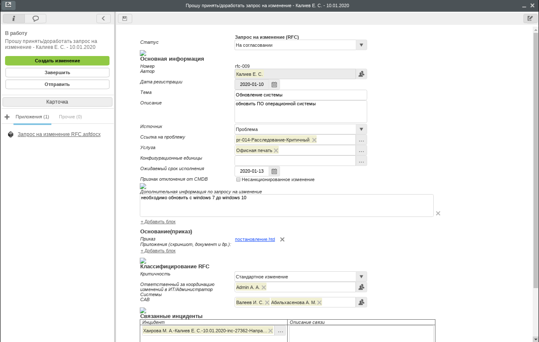Open document in new window icon
The image size is (539, 342).
point(8,5)
